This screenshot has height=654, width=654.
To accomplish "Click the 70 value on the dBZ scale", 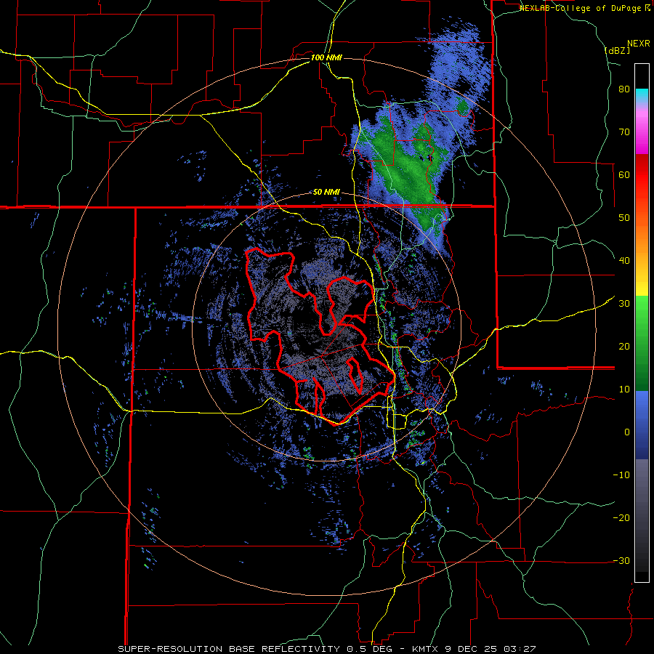I will [624, 132].
